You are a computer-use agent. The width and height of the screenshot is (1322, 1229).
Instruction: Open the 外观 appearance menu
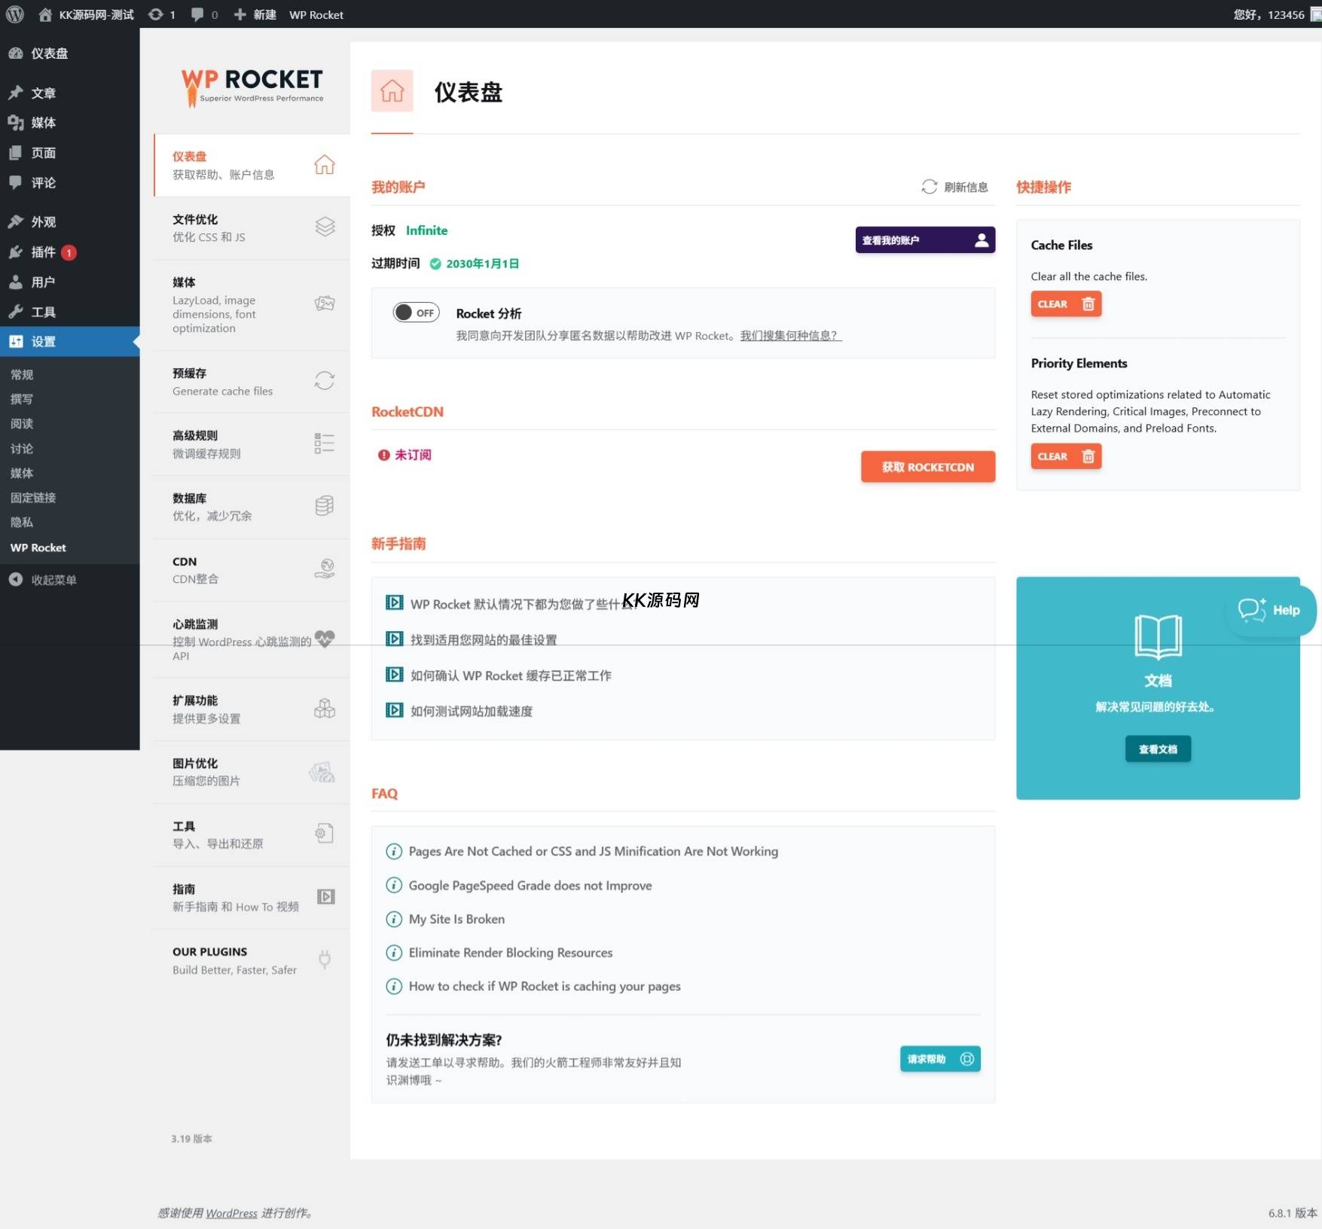click(x=69, y=222)
